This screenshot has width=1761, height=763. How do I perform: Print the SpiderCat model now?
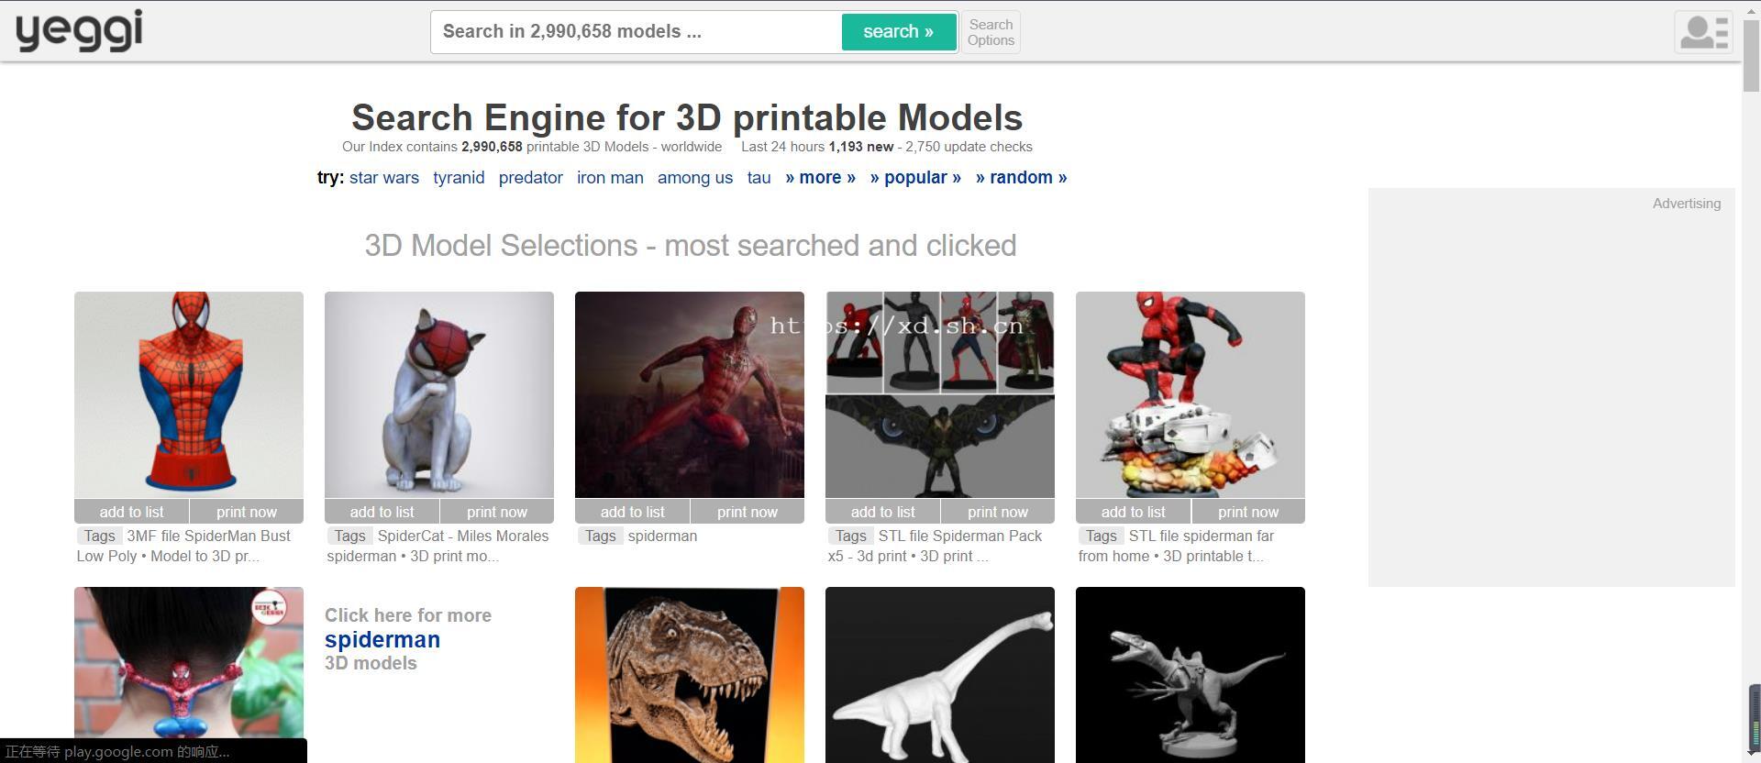(x=496, y=512)
